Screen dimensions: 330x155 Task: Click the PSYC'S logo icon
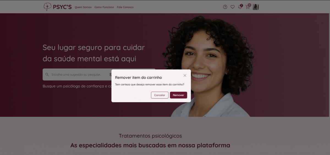(x=48, y=7)
